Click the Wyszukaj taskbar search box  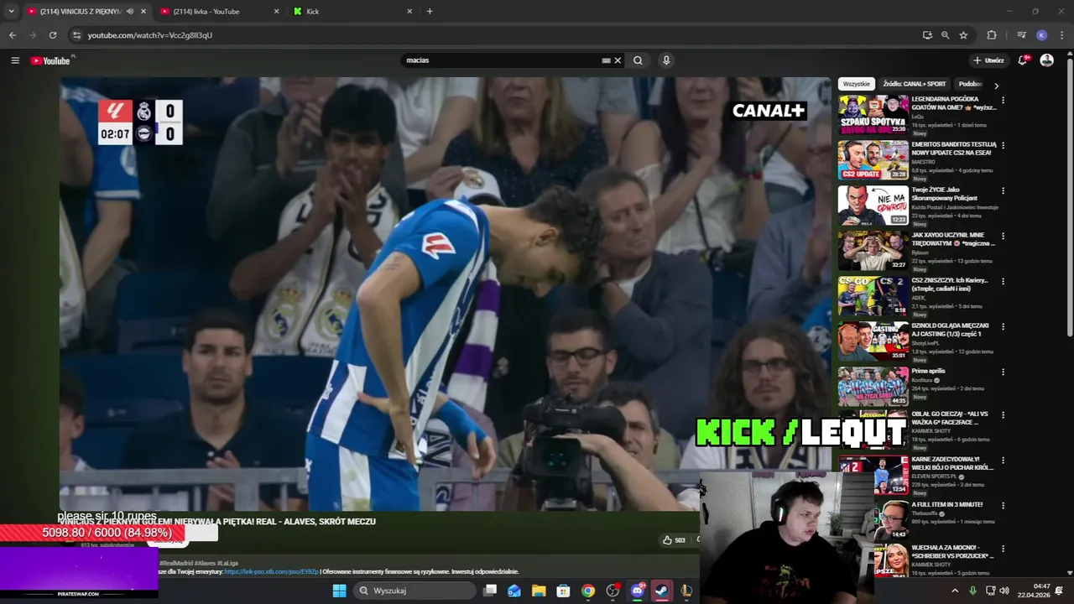click(414, 591)
